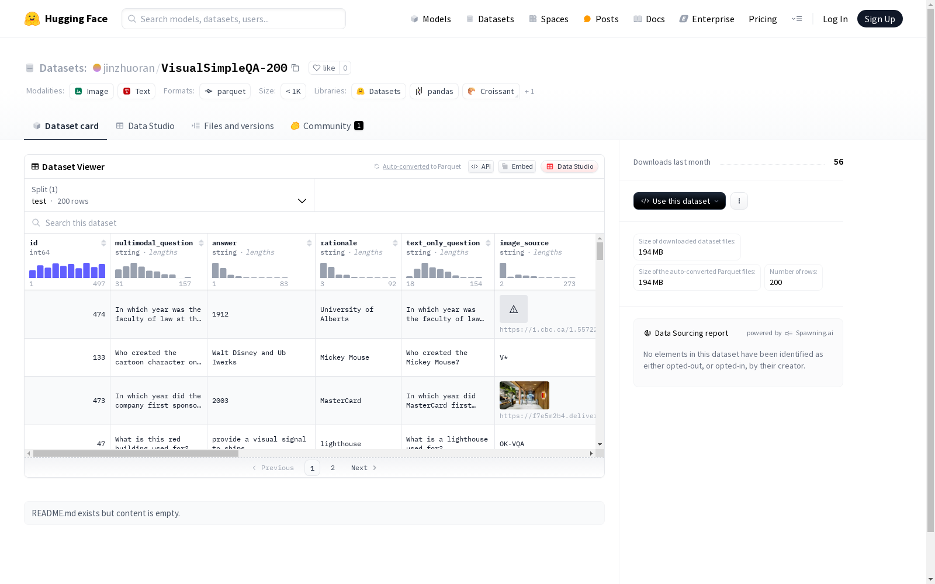
Task: Click the Text modality tag
Action: click(x=136, y=91)
